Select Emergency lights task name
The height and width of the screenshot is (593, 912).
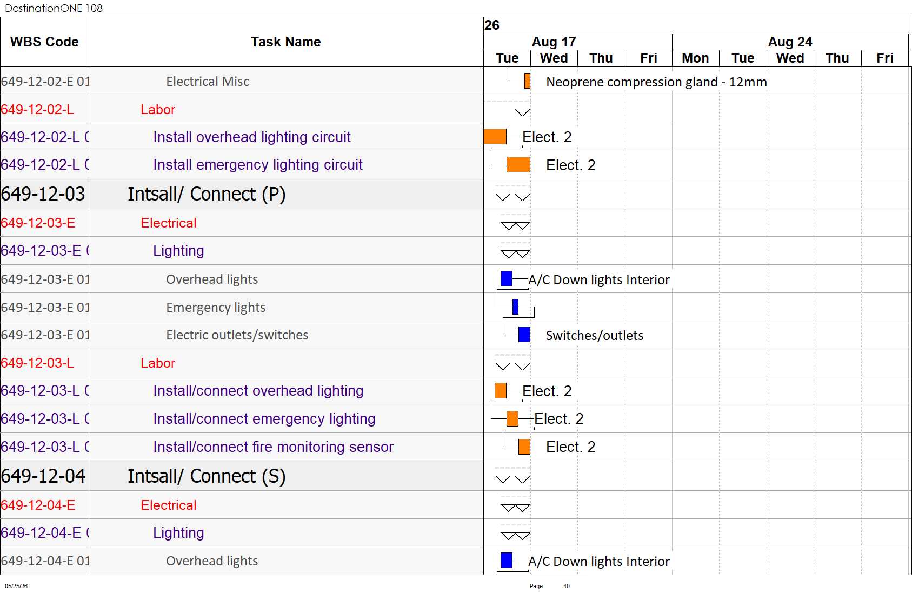pos(216,307)
